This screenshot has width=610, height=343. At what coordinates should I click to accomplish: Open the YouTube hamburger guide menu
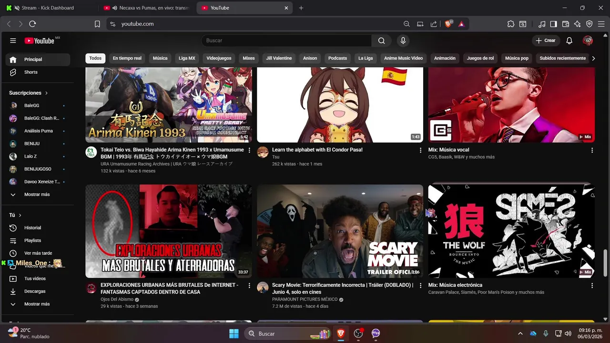click(x=13, y=41)
